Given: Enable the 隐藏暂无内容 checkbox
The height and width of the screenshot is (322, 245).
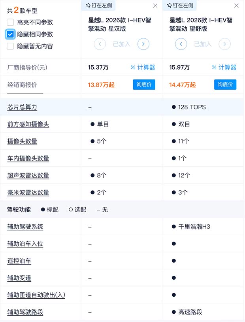Looking at the screenshot, I should [x=10, y=46].
